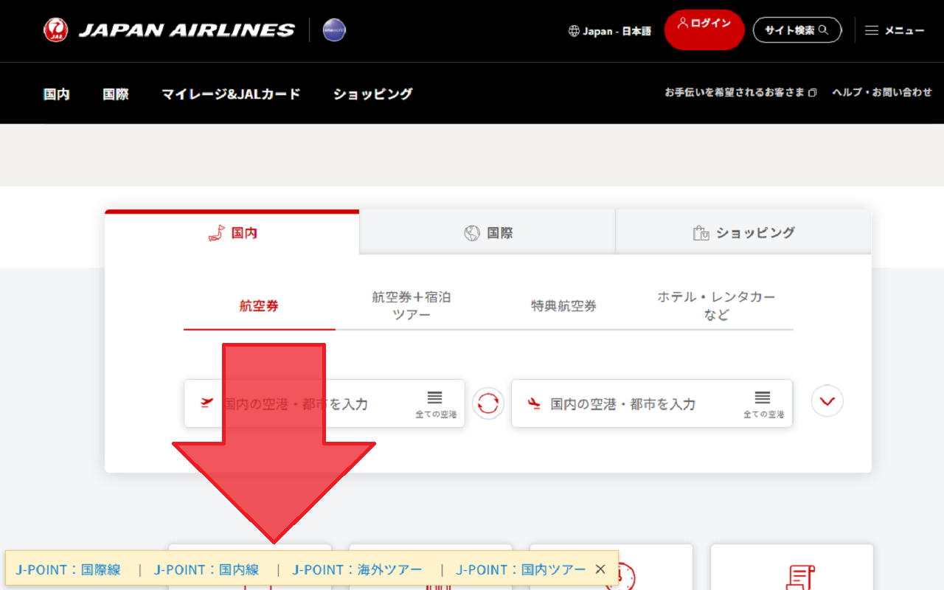944x590 pixels.
Task: Swap departure and arrival airports
Action: 488,403
